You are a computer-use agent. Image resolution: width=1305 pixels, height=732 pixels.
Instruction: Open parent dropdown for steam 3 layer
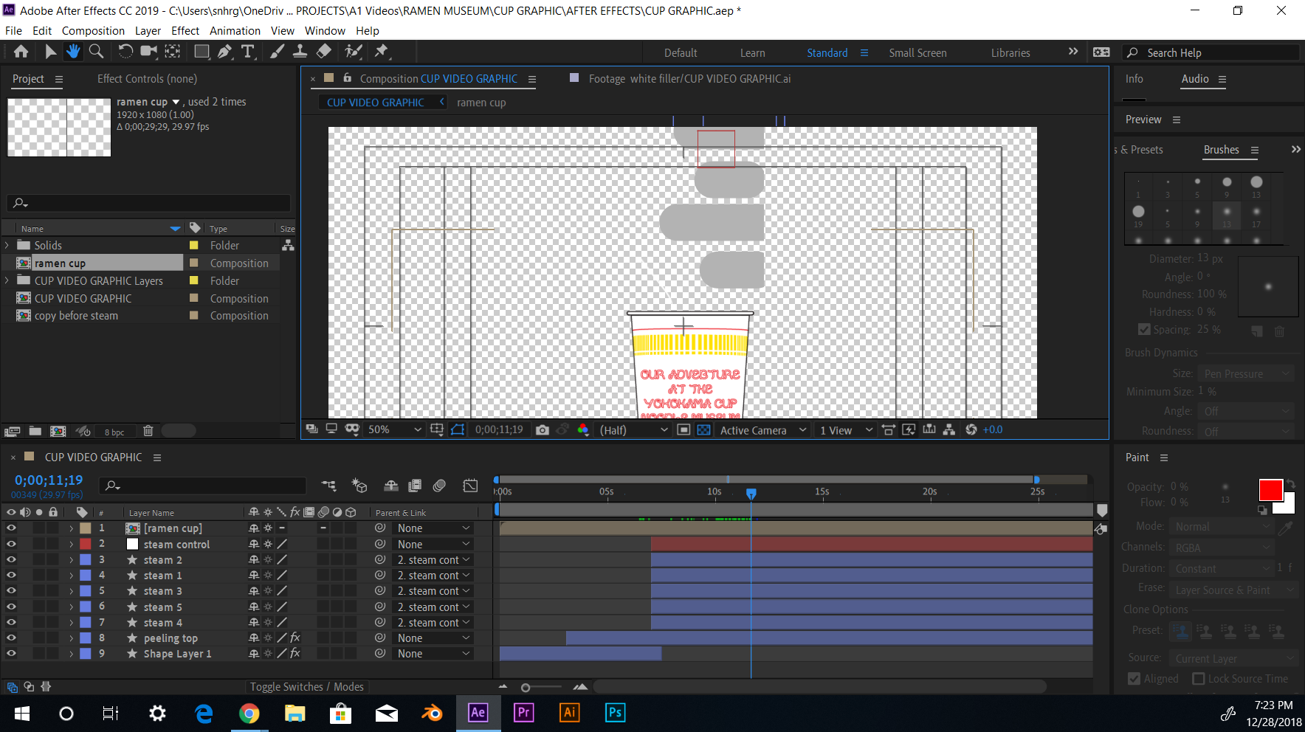433,591
